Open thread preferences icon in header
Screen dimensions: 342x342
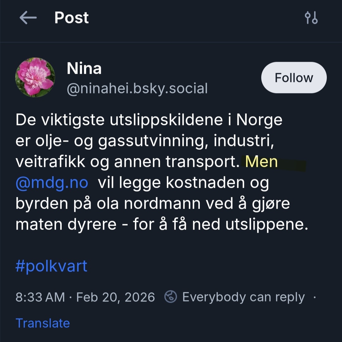(311, 18)
